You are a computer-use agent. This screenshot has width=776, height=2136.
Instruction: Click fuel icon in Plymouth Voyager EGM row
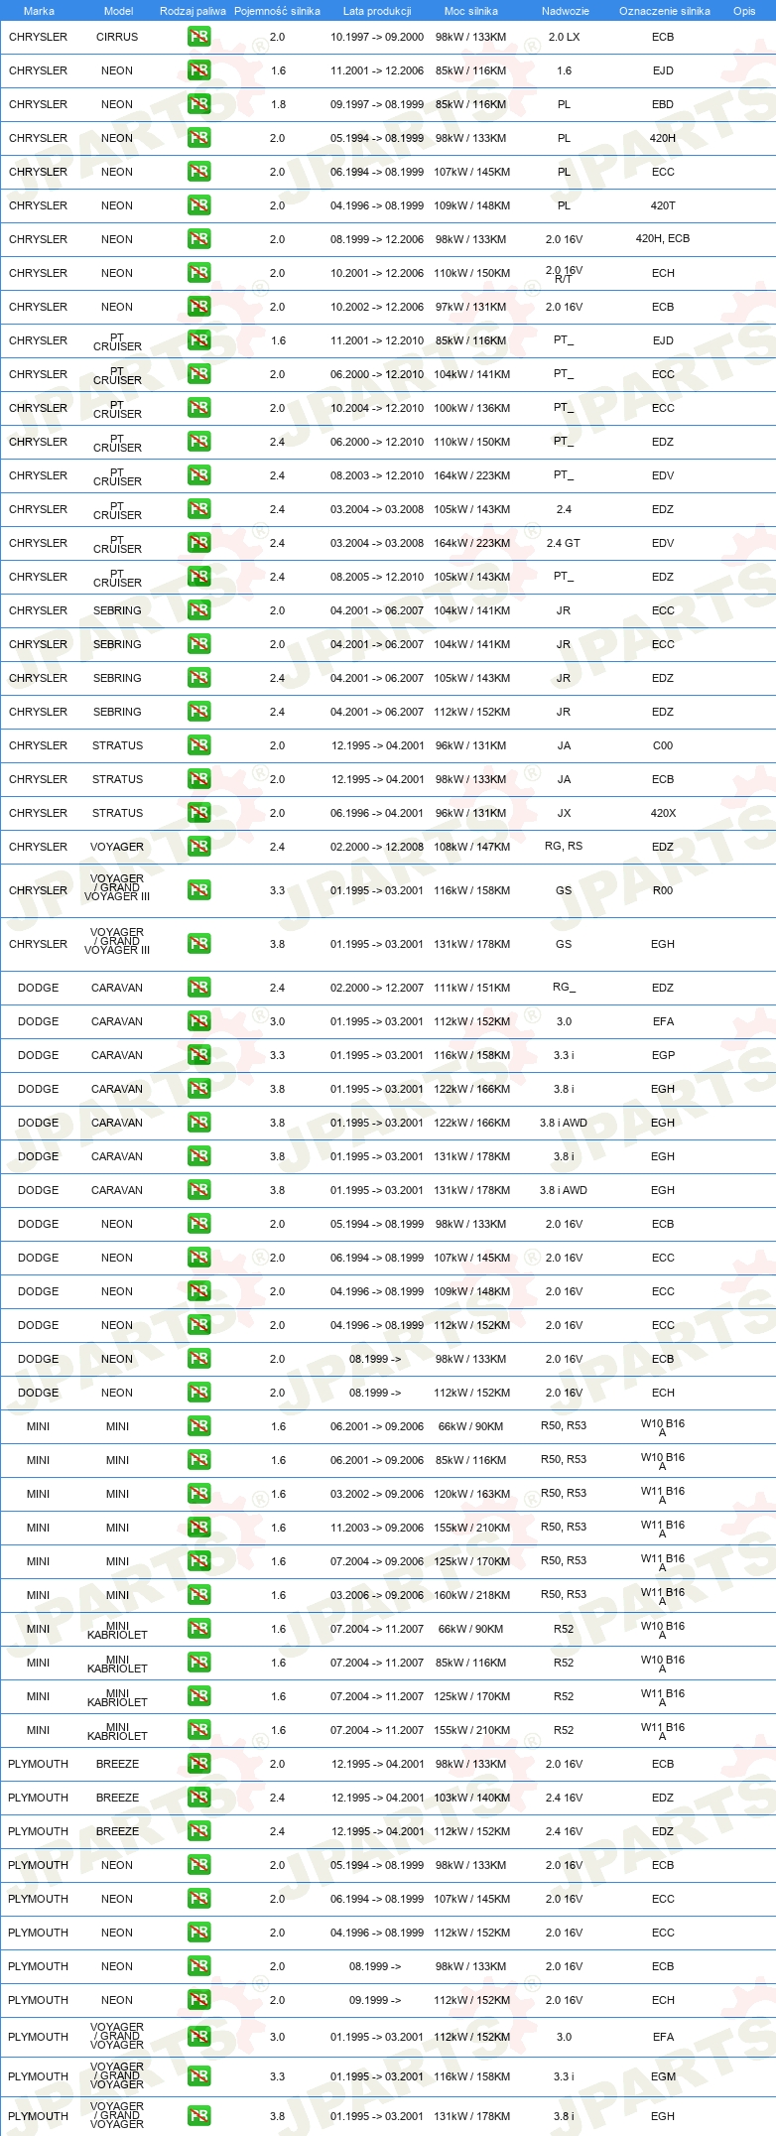[x=198, y=2076]
